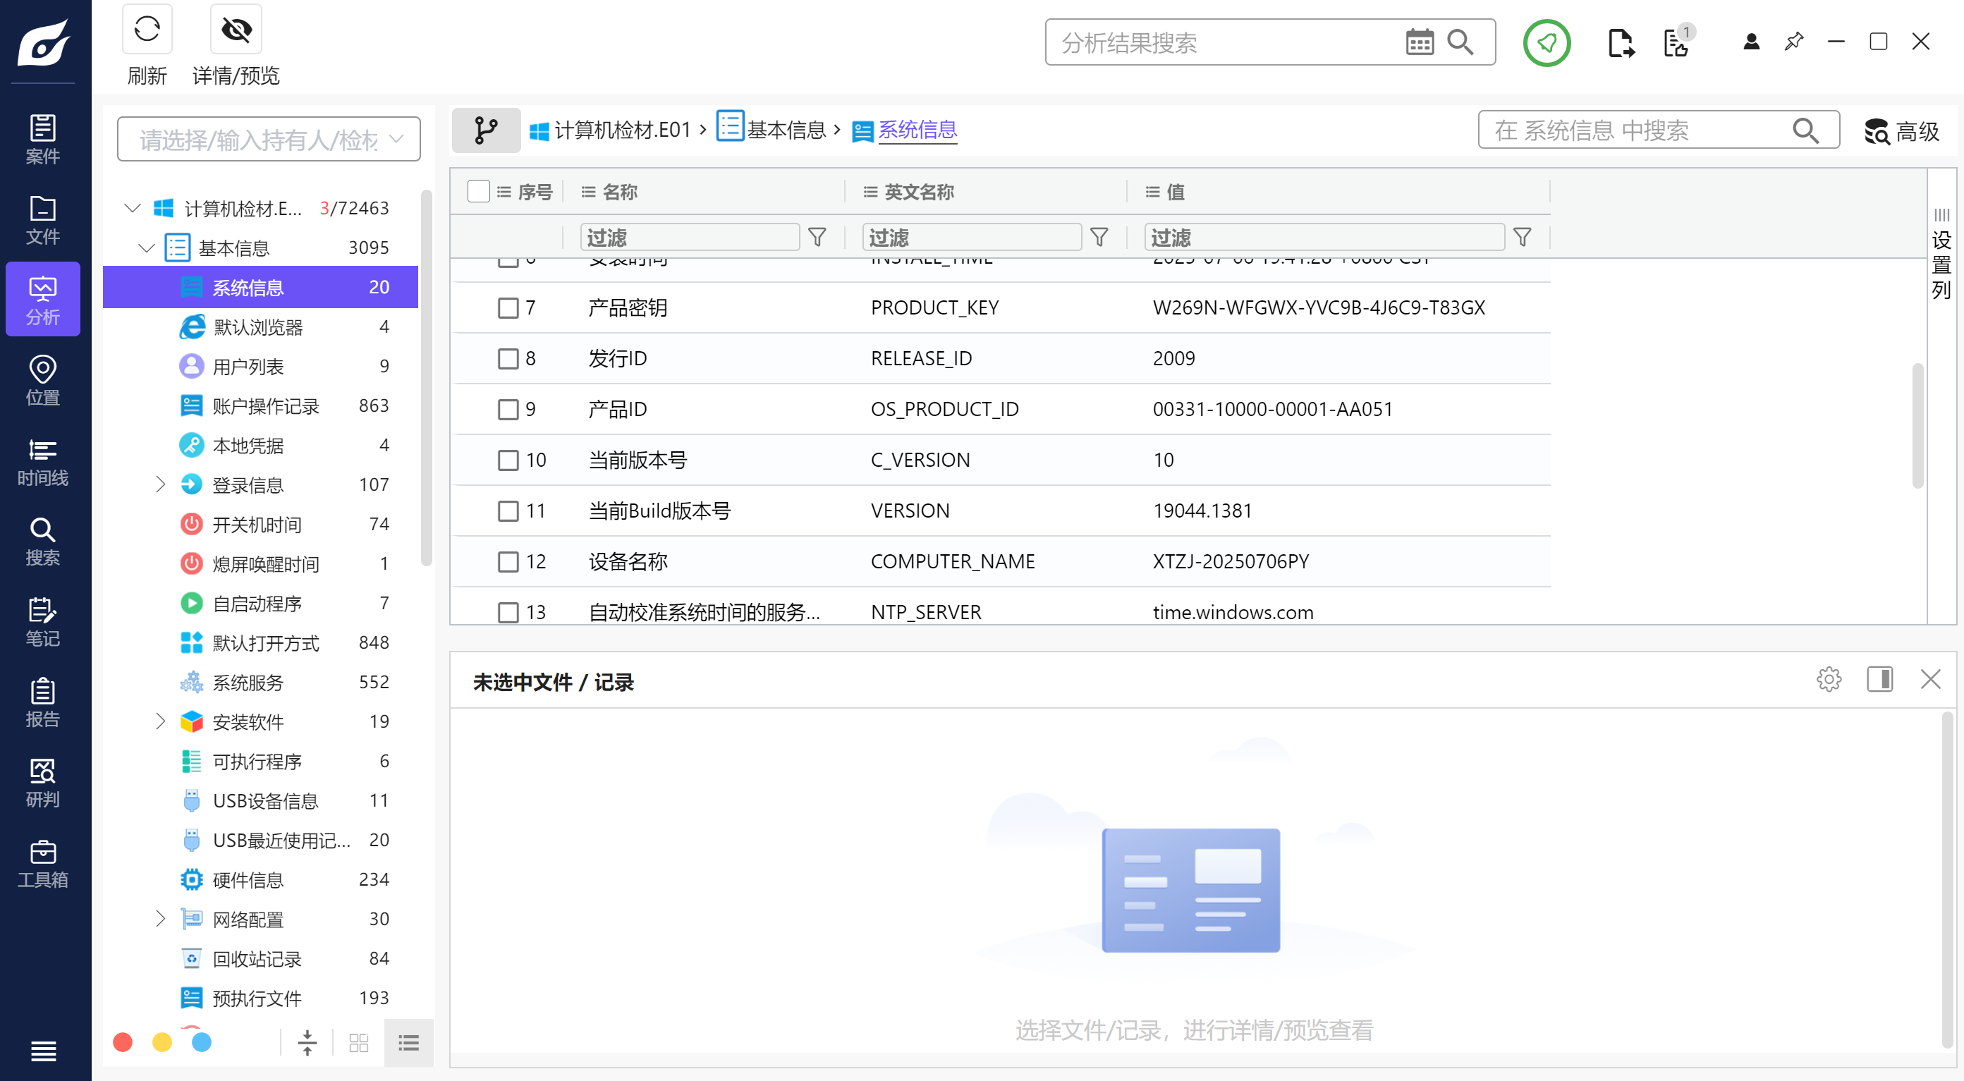Open the 时间线 timeline sidebar icon
The height and width of the screenshot is (1081, 1964).
point(43,461)
